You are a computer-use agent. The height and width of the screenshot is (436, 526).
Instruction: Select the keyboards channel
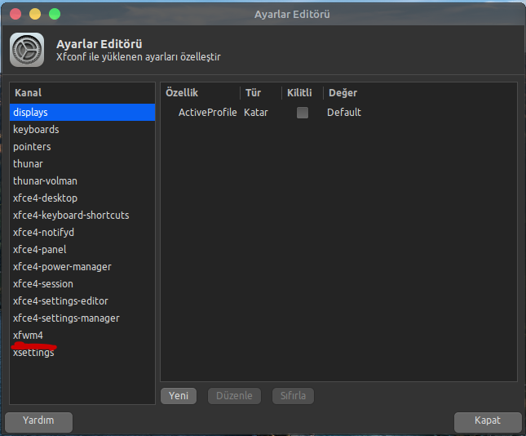82,129
